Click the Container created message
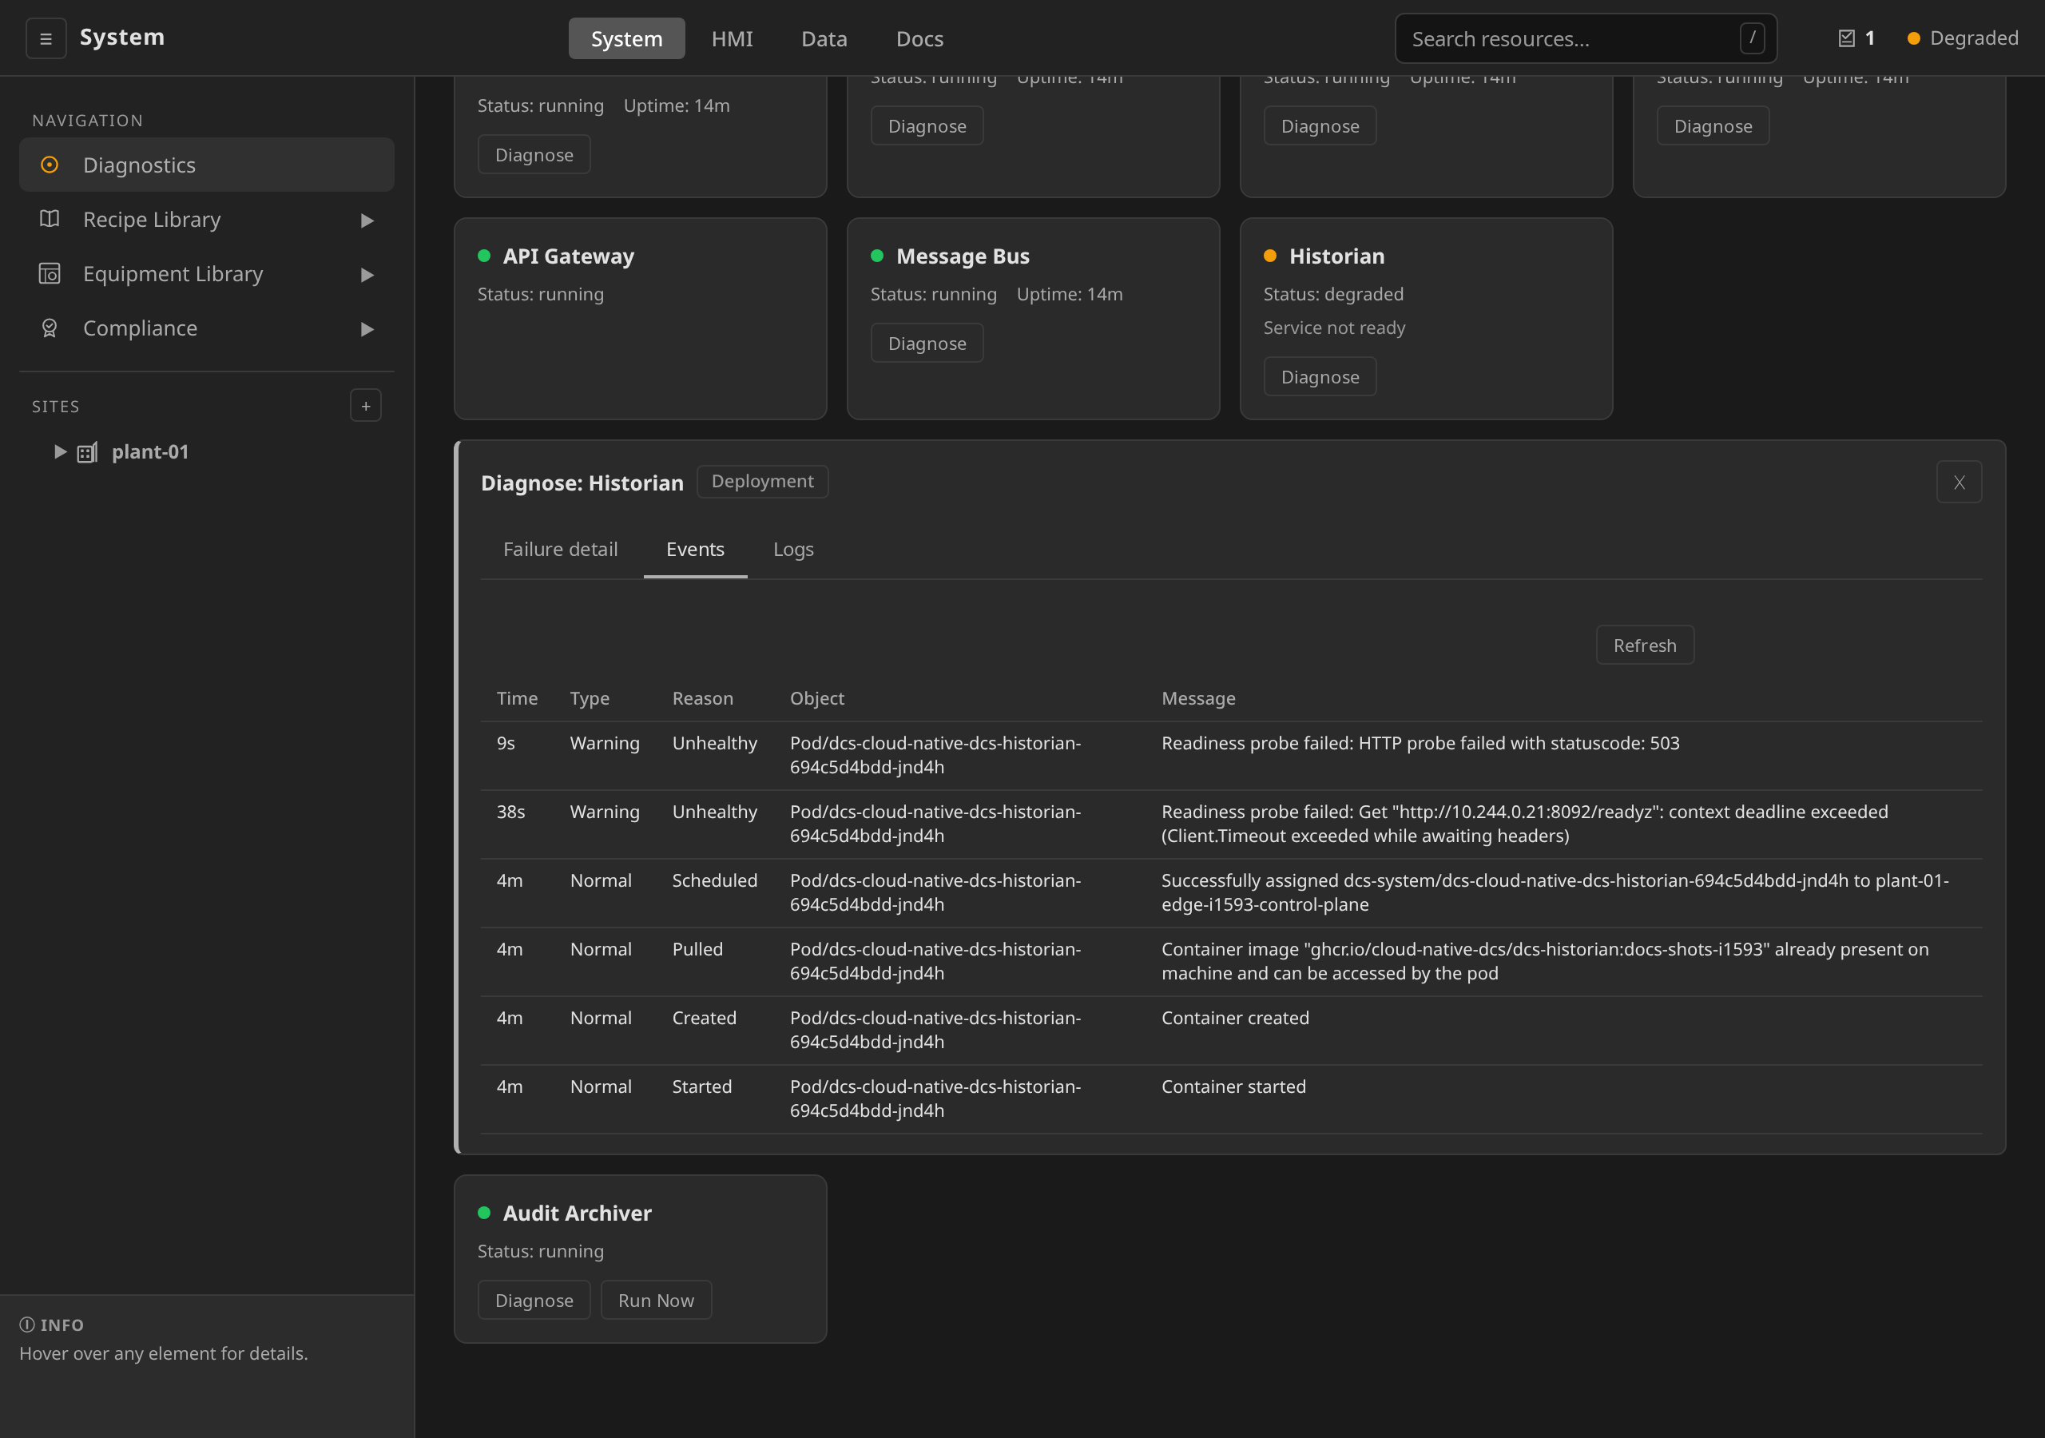This screenshot has height=1438, width=2045. tap(1234, 1018)
